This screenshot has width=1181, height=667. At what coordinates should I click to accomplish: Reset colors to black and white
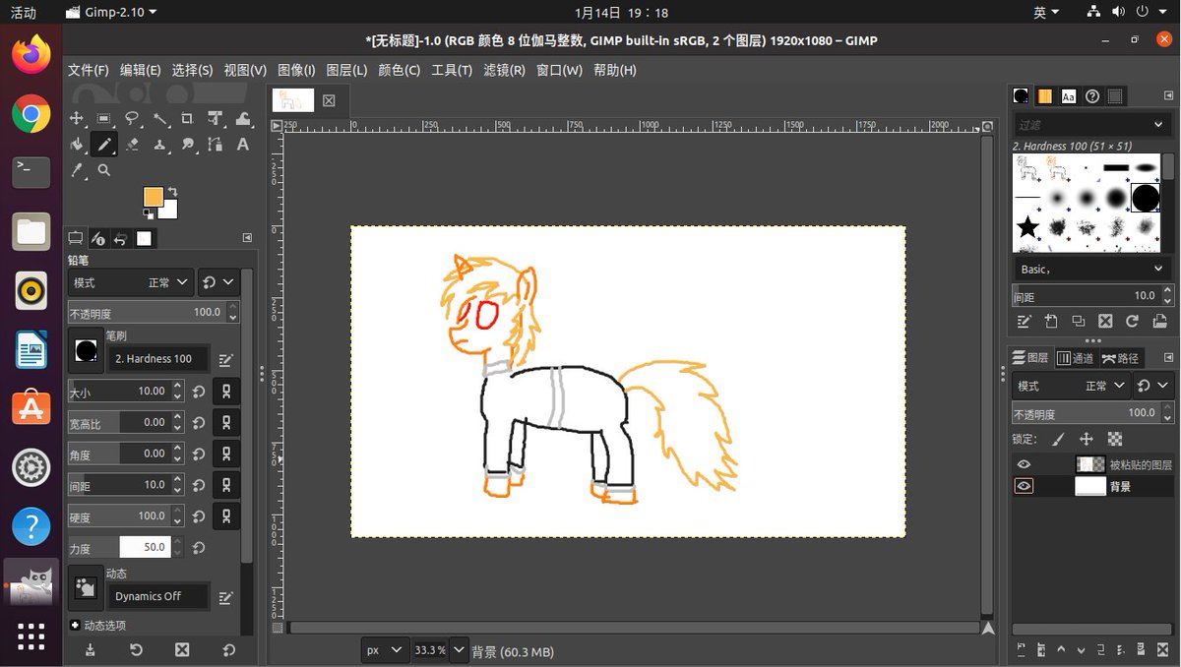coord(148,212)
